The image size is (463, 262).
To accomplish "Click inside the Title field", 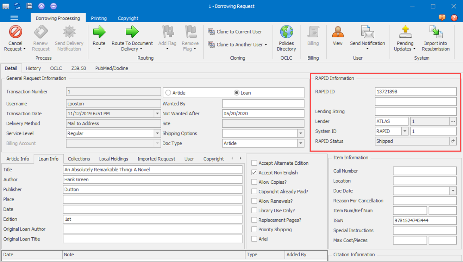I will click(x=152, y=169).
